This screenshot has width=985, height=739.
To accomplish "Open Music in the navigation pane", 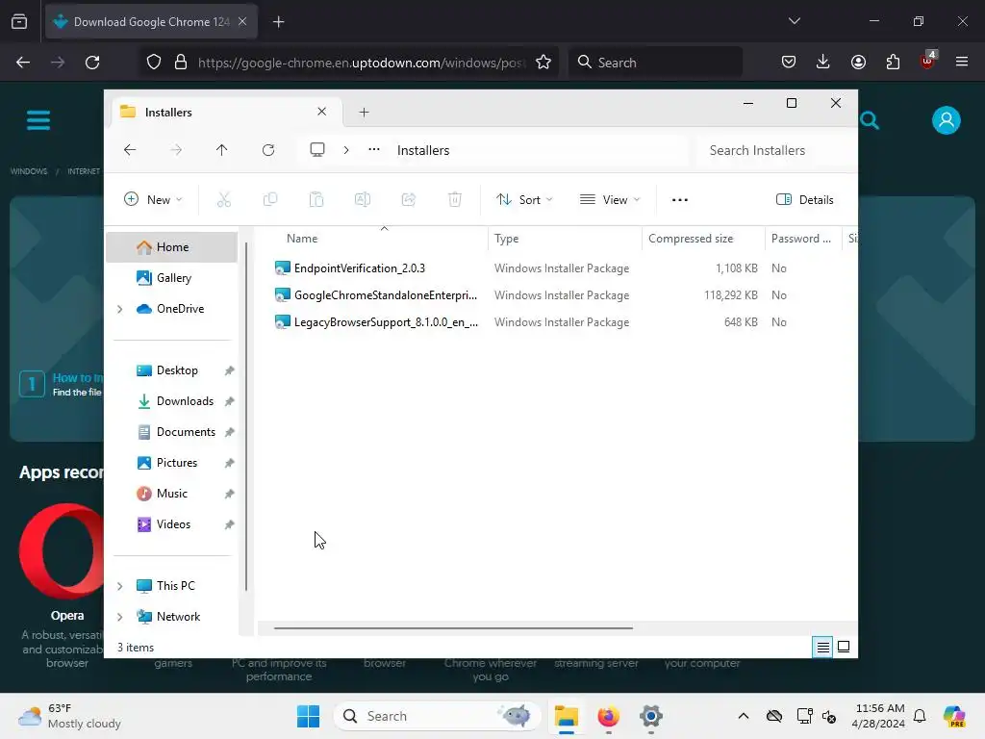I will [x=171, y=494].
